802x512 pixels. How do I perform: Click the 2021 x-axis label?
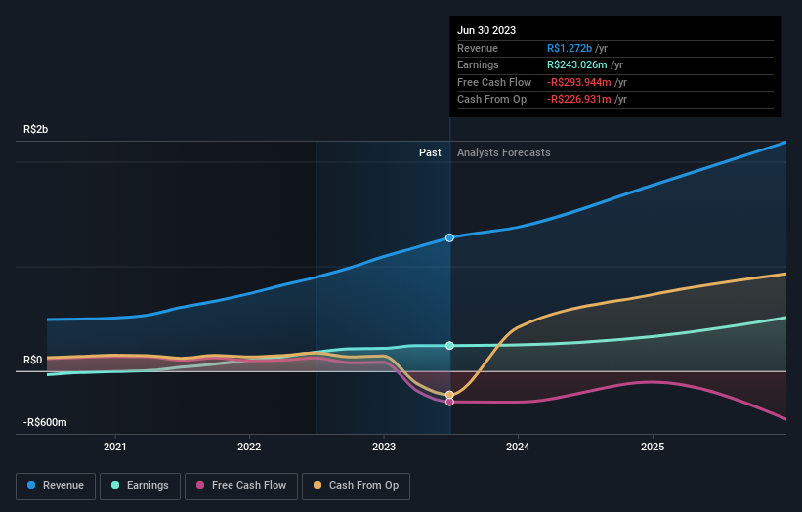click(x=115, y=448)
